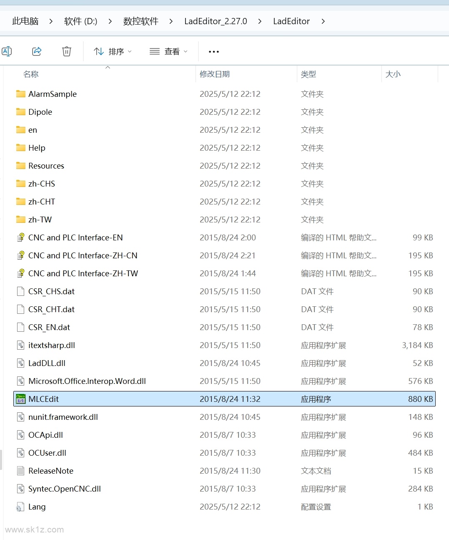Click the size value 880 KB

pos(421,399)
